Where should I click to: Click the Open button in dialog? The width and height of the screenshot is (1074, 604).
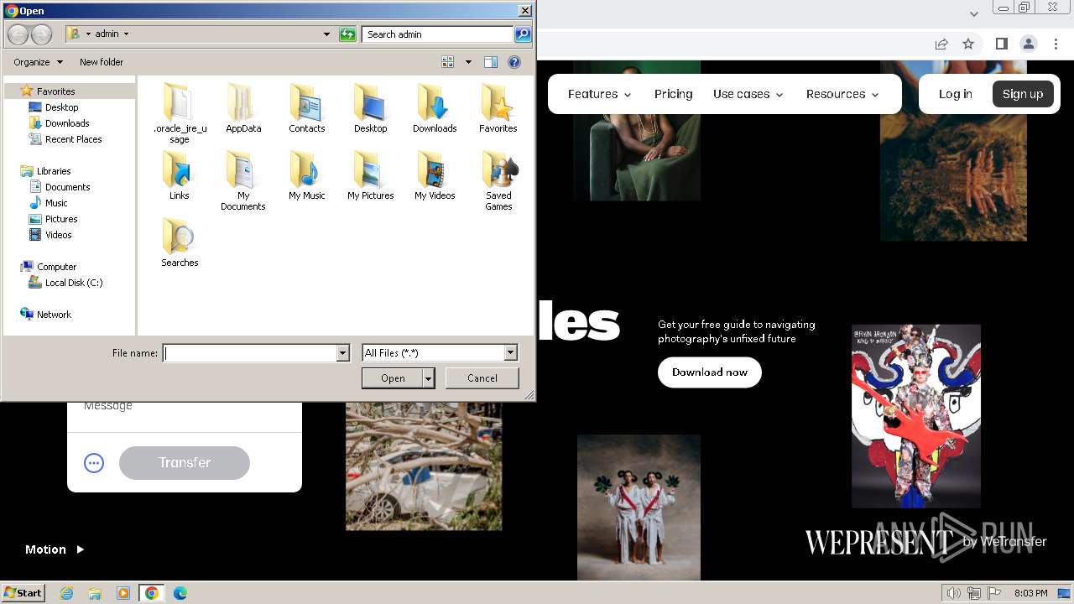393,379
